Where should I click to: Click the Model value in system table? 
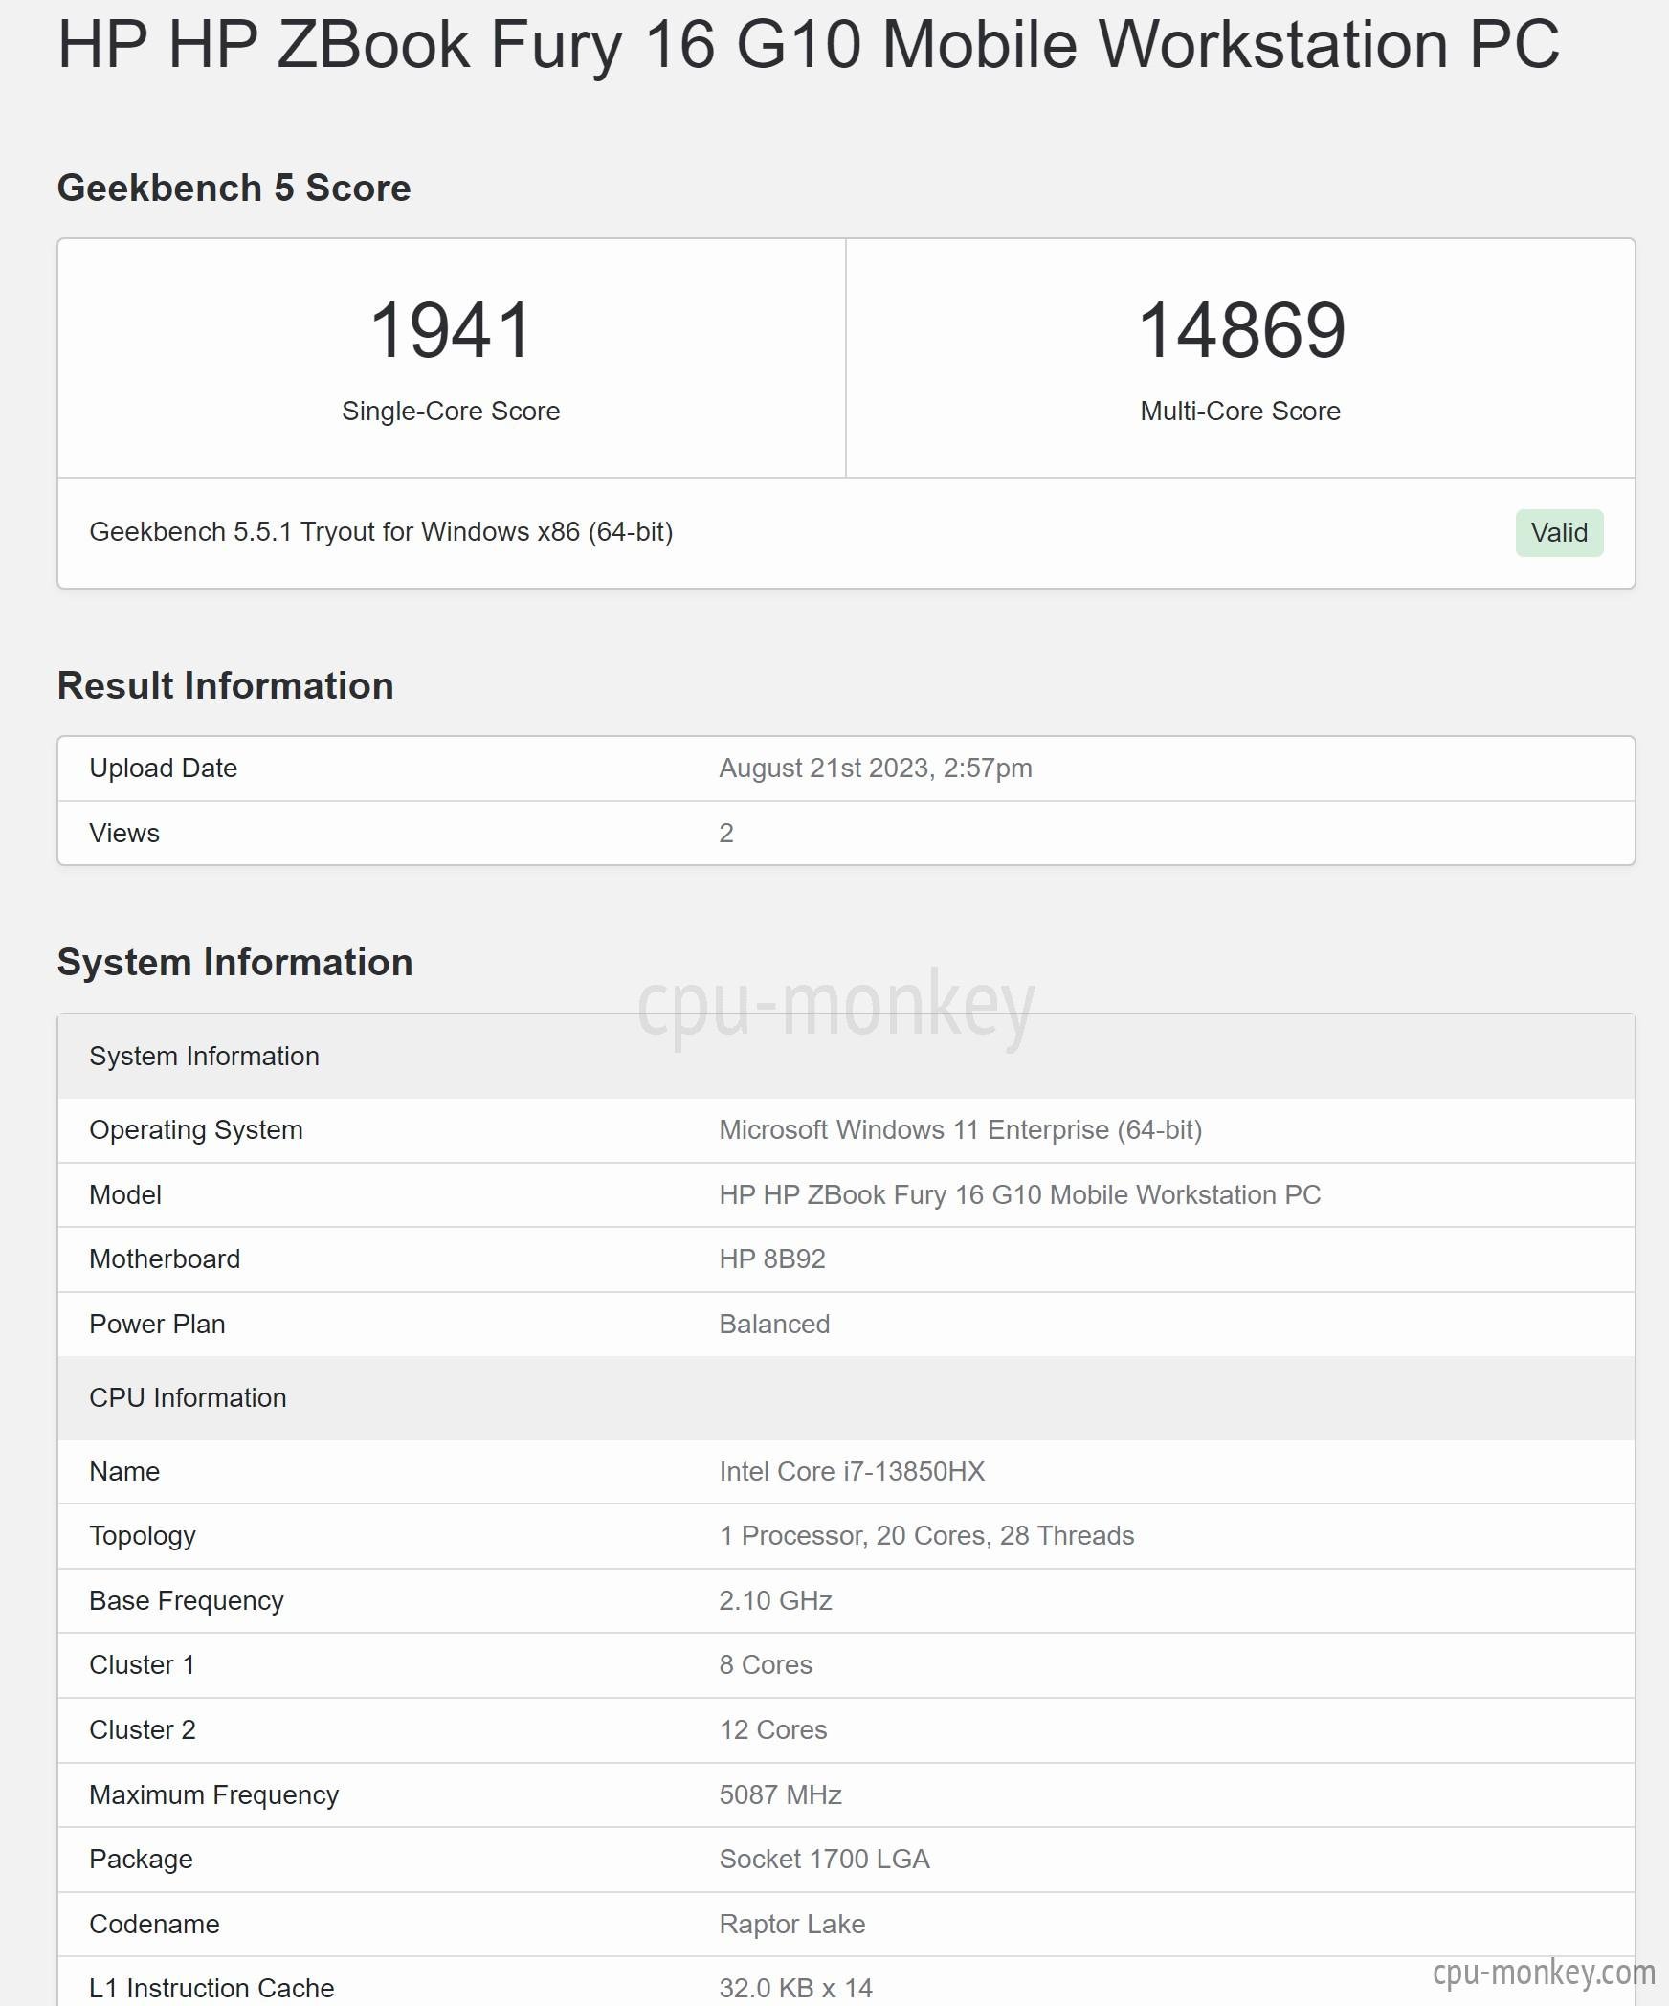1019,1195
